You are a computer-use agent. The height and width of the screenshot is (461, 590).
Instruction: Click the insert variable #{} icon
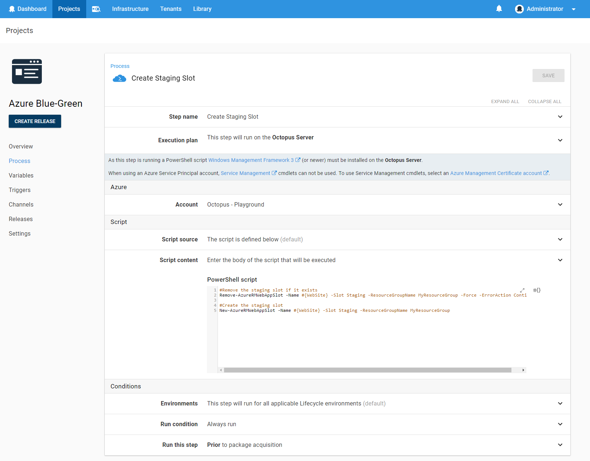tap(537, 290)
